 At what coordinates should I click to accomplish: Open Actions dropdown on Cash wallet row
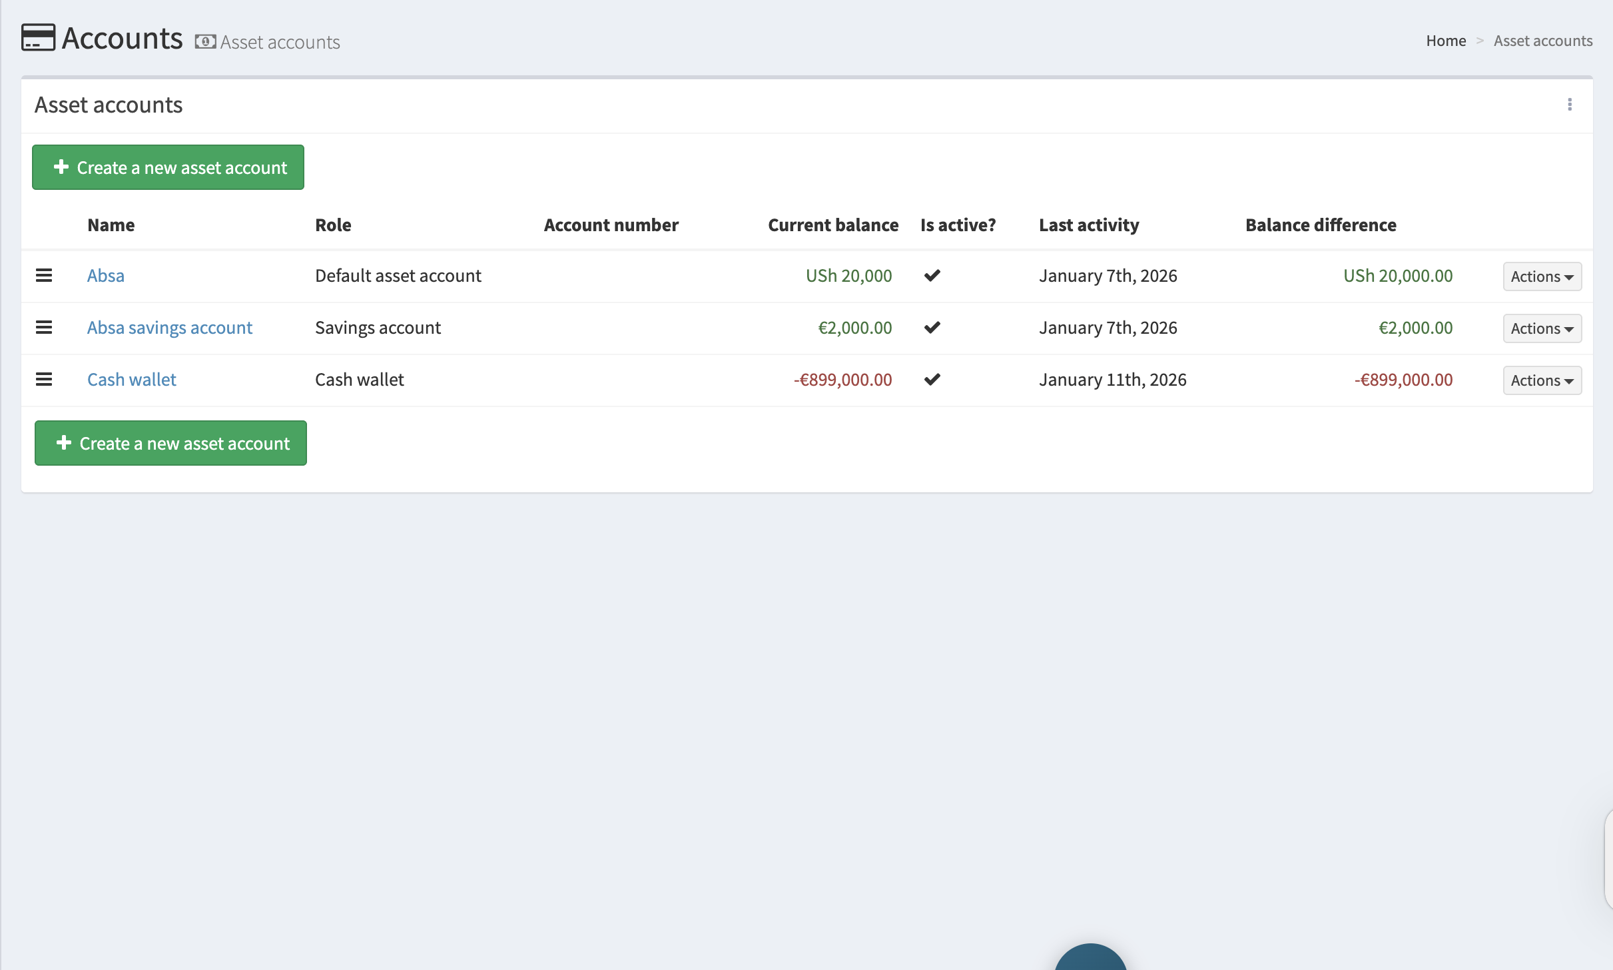(x=1541, y=380)
